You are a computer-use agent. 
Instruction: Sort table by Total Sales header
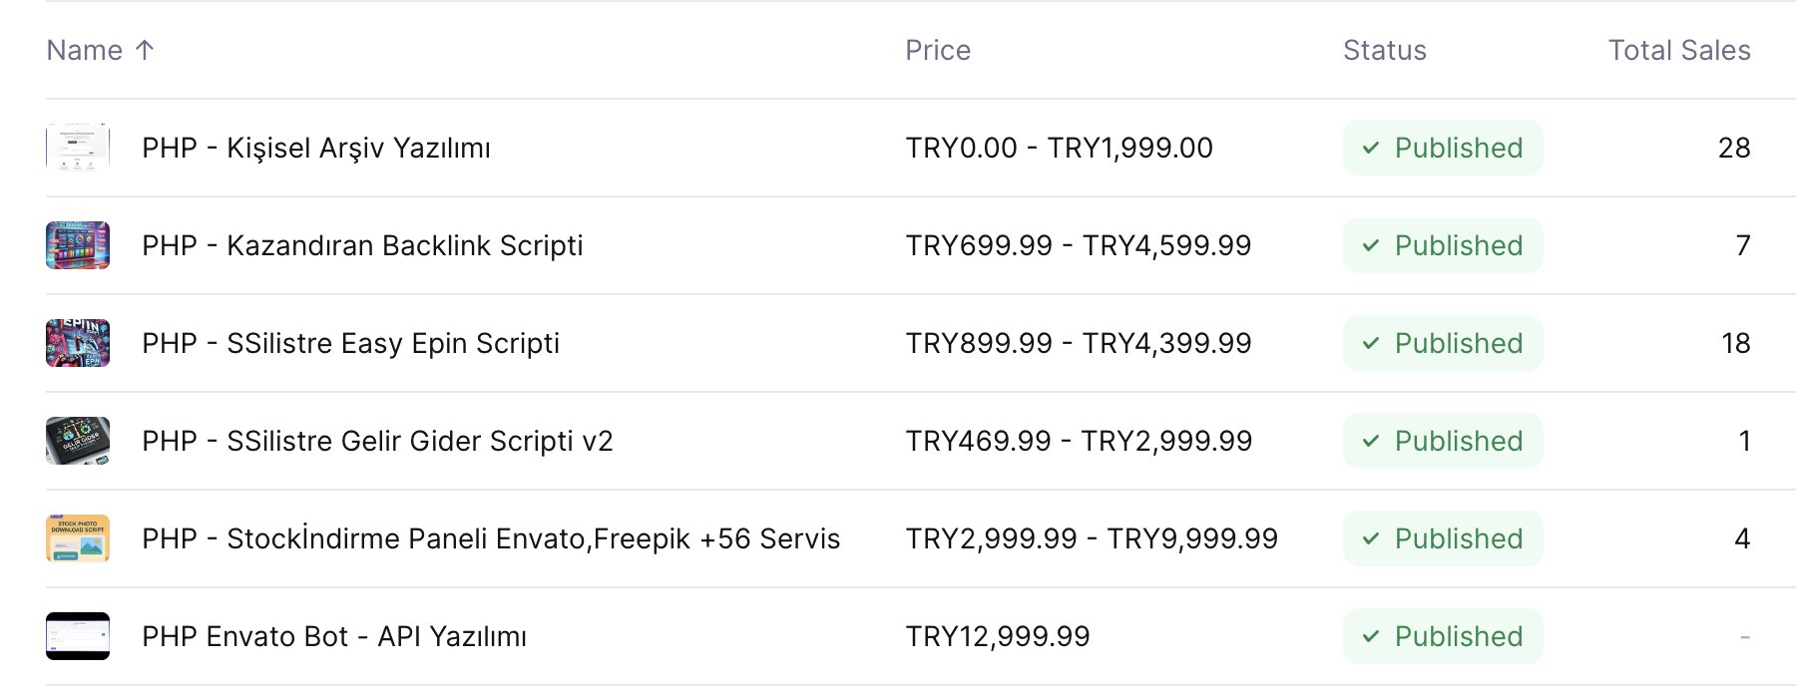pyautogui.click(x=1679, y=50)
